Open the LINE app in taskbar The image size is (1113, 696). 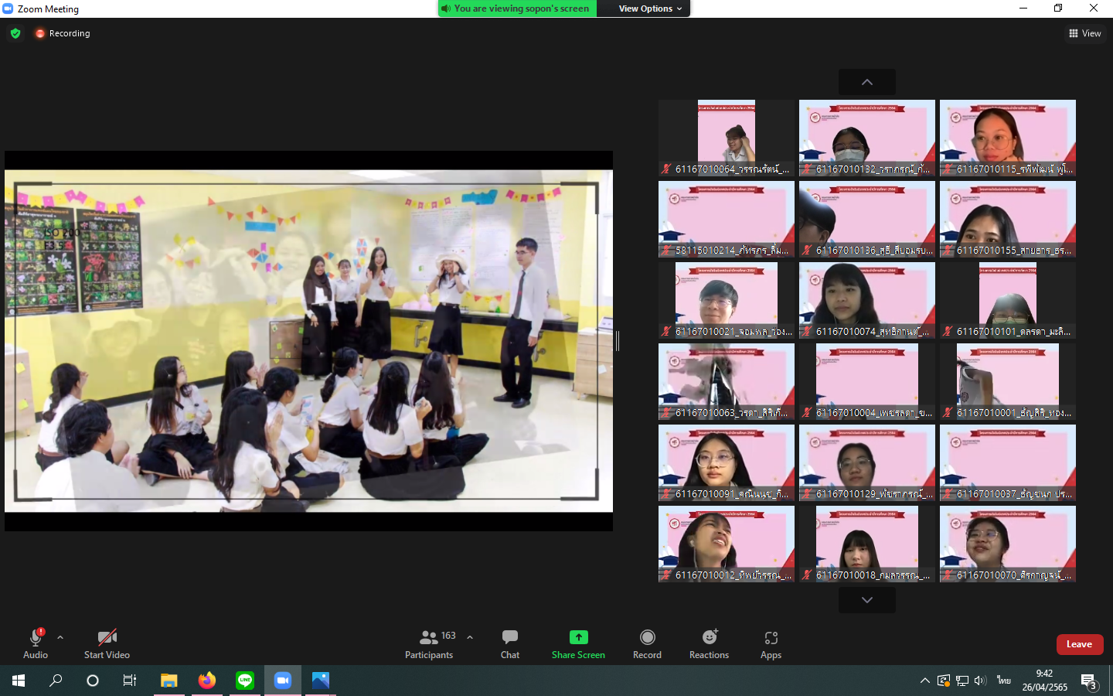(245, 681)
